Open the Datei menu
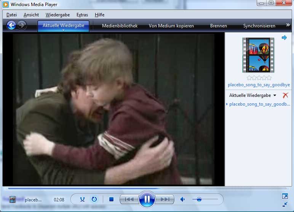Viewport: 294px width, 212px height. (12, 15)
